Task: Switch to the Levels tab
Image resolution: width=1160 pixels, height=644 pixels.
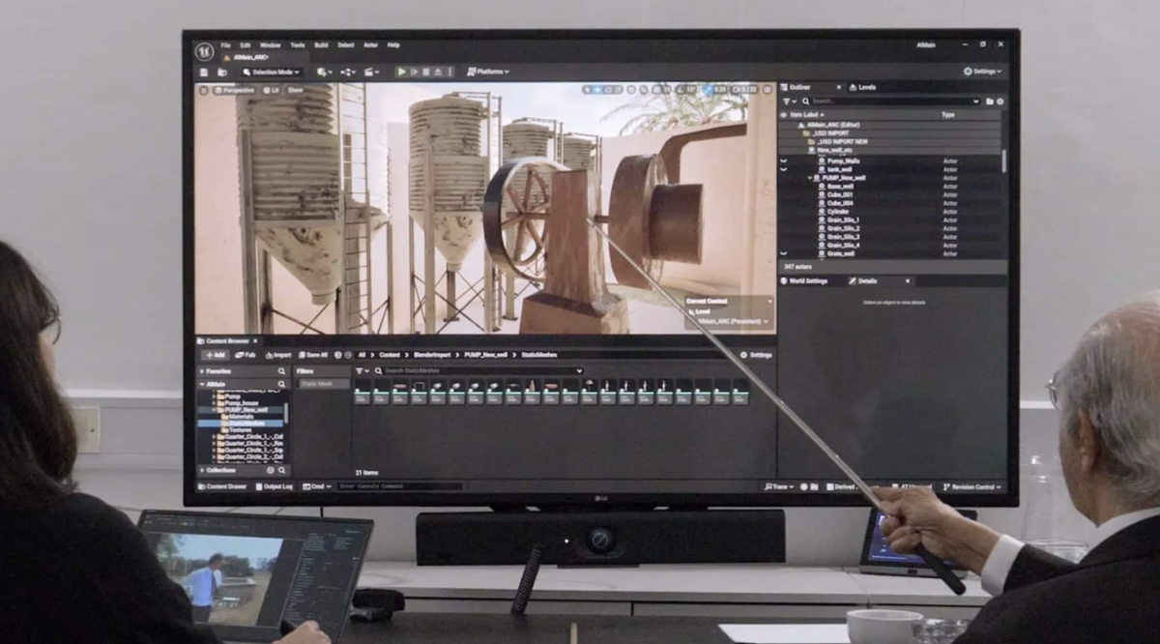Action: click(x=862, y=87)
